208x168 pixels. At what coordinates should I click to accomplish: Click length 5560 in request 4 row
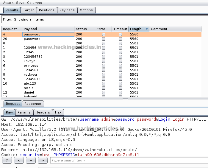pyautogui.click(x=134, y=34)
